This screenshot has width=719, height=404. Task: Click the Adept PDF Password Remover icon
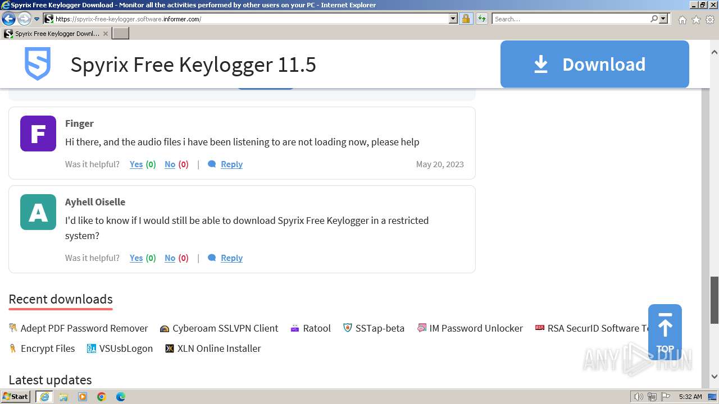tap(13, 328)
